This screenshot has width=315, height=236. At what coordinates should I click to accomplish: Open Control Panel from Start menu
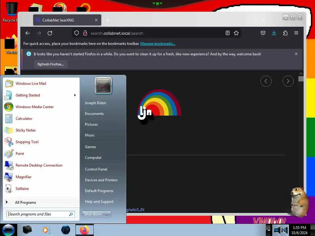(x=96, y=169)
